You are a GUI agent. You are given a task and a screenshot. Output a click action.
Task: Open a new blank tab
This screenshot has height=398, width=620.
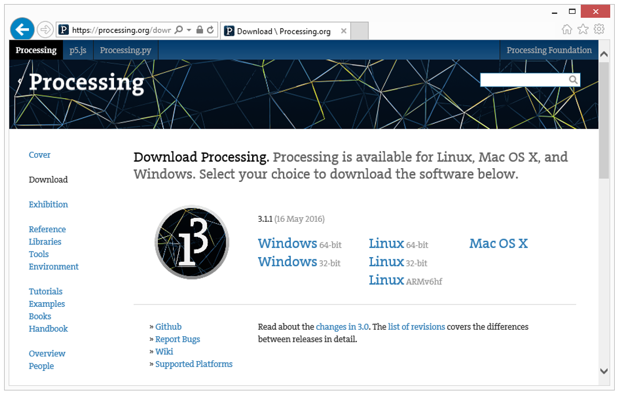click(x=359, y=31)
